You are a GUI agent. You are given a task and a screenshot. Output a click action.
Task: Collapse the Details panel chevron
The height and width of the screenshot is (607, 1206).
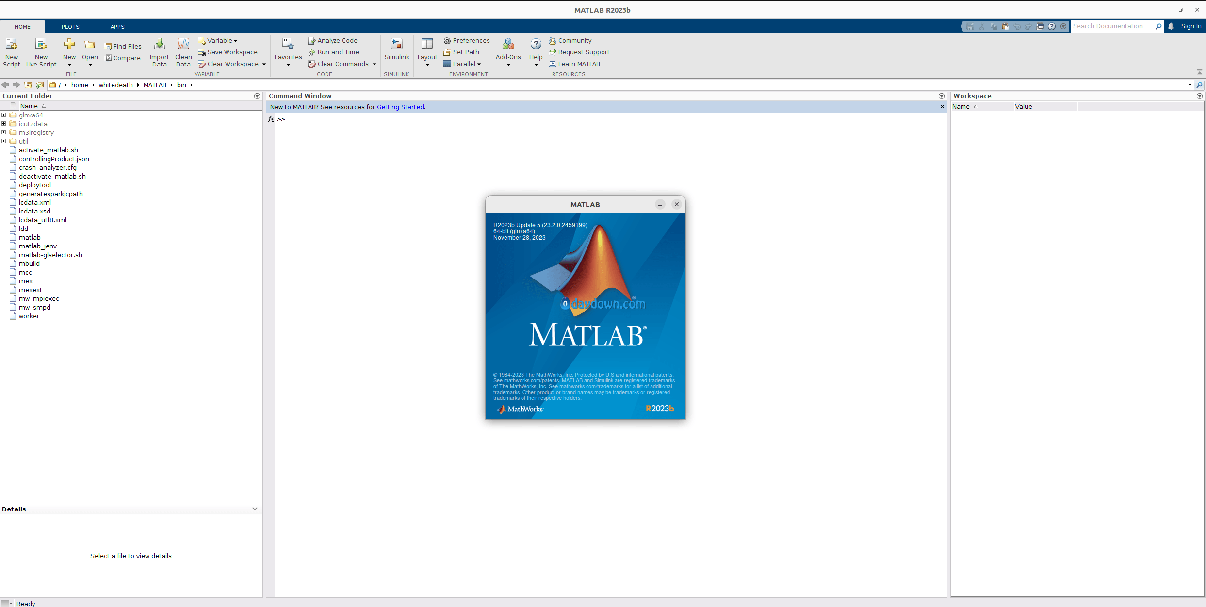pyautogui.click(x=255, y=509)
